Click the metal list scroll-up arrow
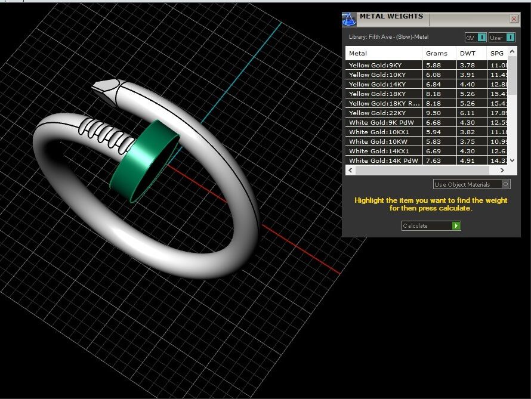Viewport: 531px width, 399px height. (512, 51)
